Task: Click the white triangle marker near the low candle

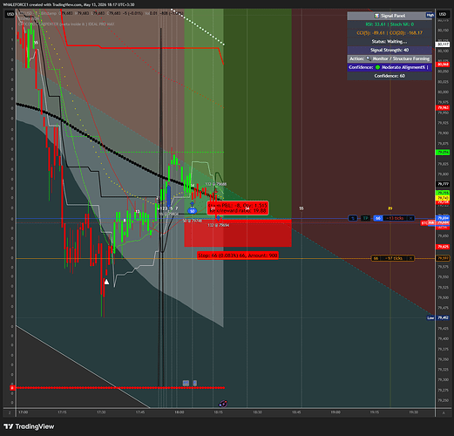Action: [x=106, y=282]
